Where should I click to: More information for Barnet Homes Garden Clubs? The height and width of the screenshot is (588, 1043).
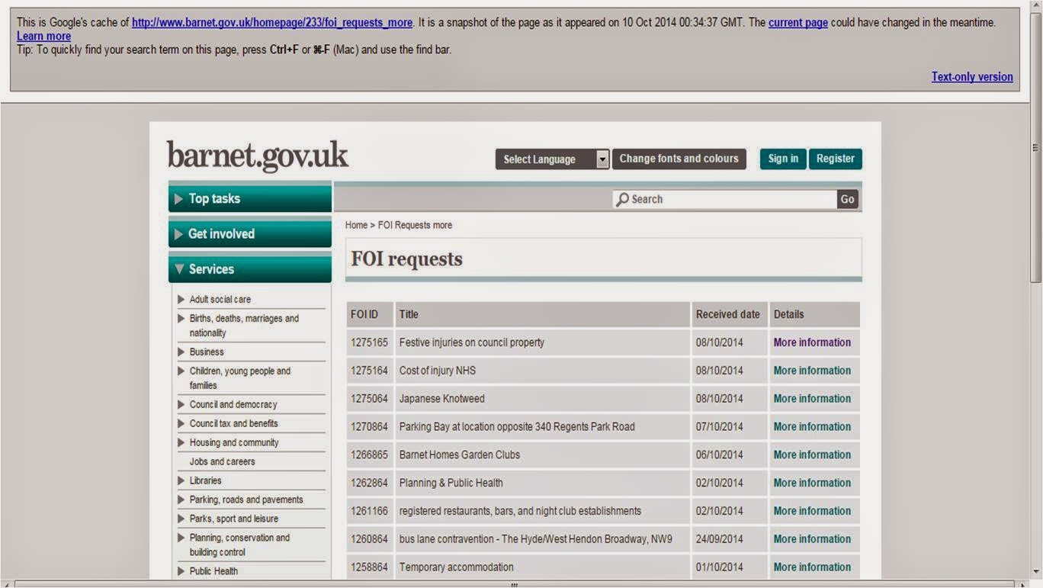(x=812, y=455)
